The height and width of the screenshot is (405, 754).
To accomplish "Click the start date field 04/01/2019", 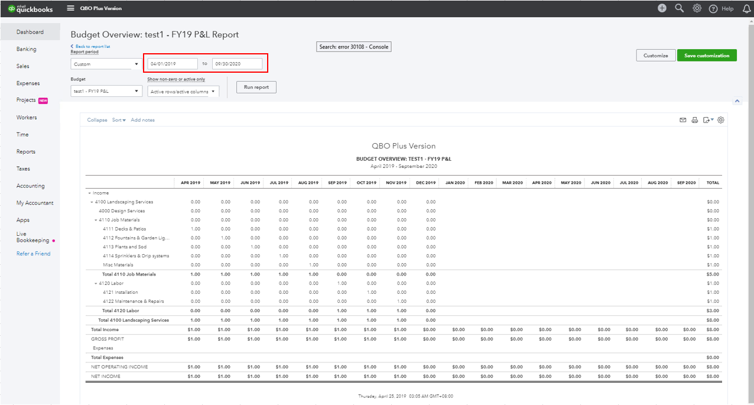I will click(173, 64).
